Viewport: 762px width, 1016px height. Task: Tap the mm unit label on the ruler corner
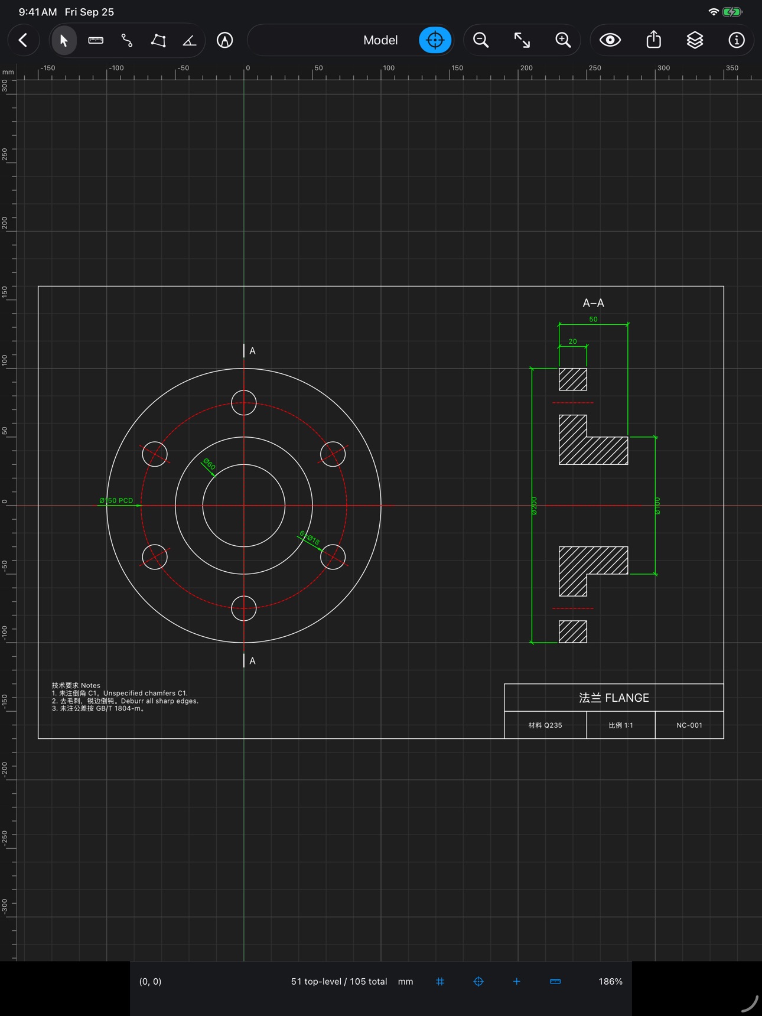(x=8, y=72)
